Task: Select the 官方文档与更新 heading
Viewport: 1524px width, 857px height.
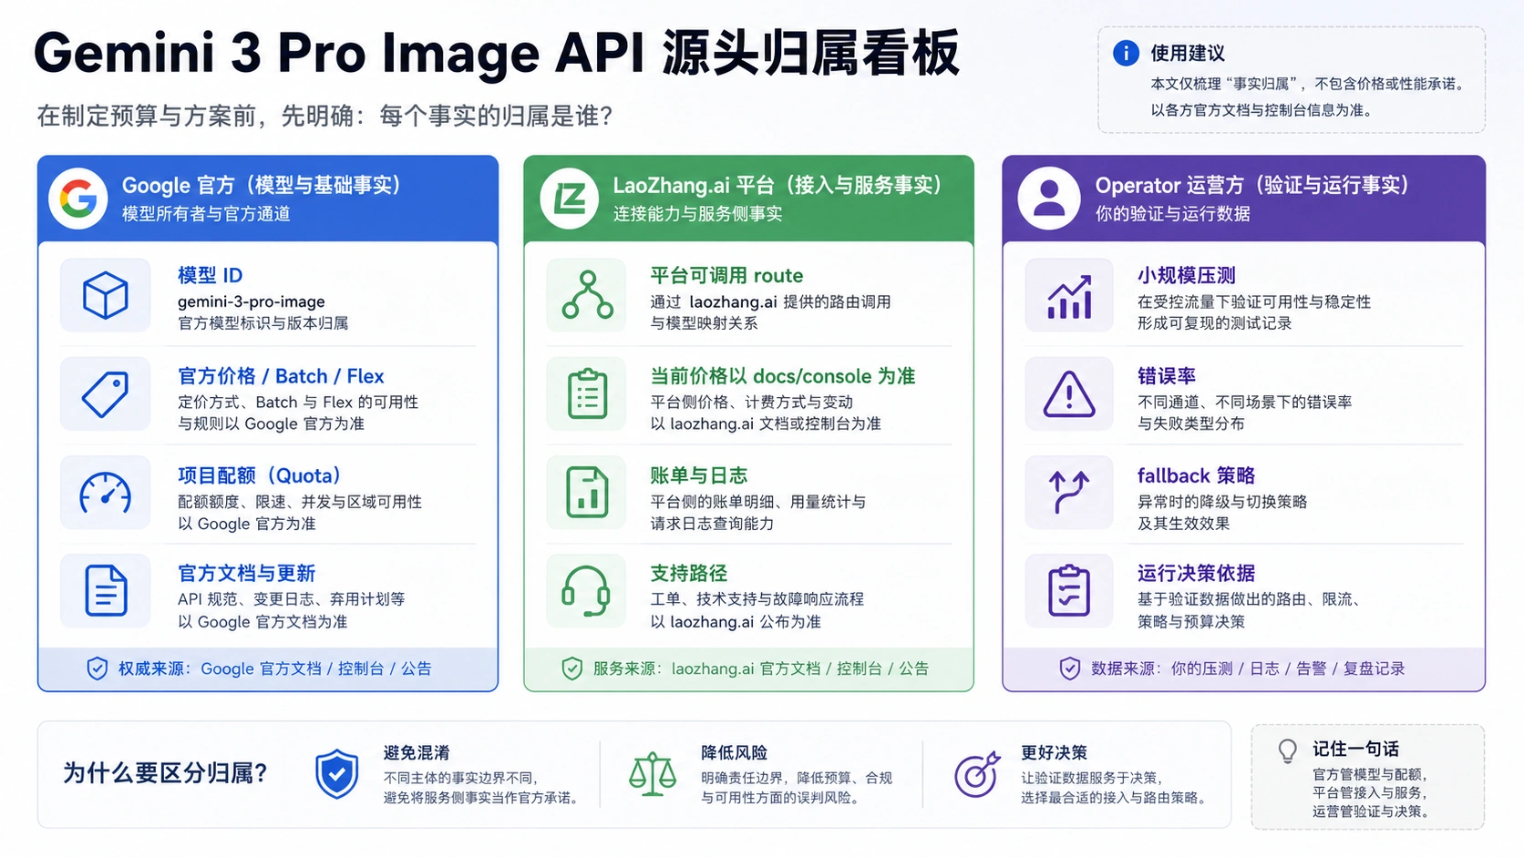Action: click(246, 573)
